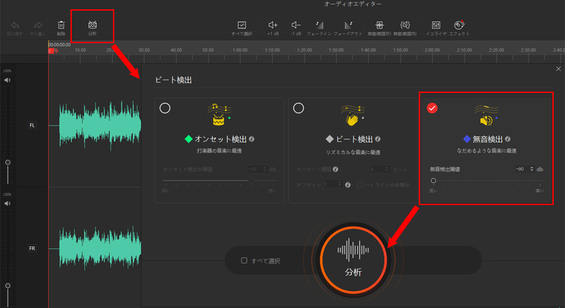This screenshot has height=308, width=565.
Task: Click the offset info icon
Action: tap(348, 185)
